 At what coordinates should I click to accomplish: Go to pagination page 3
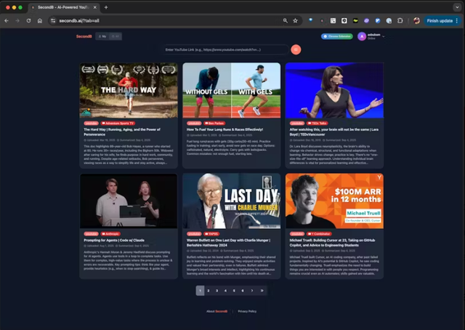(217, 291)
